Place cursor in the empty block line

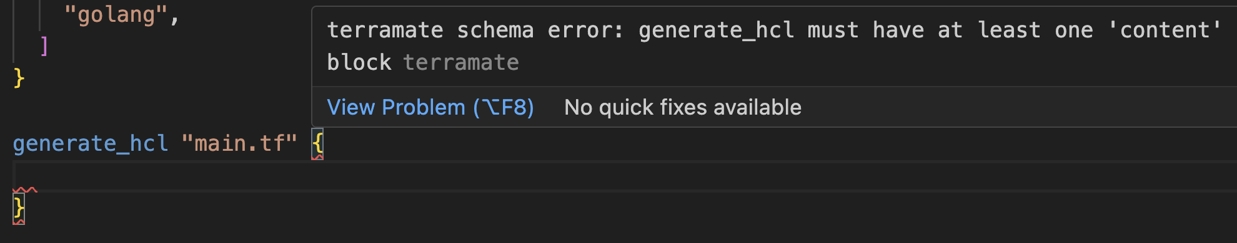click(625, 176)
